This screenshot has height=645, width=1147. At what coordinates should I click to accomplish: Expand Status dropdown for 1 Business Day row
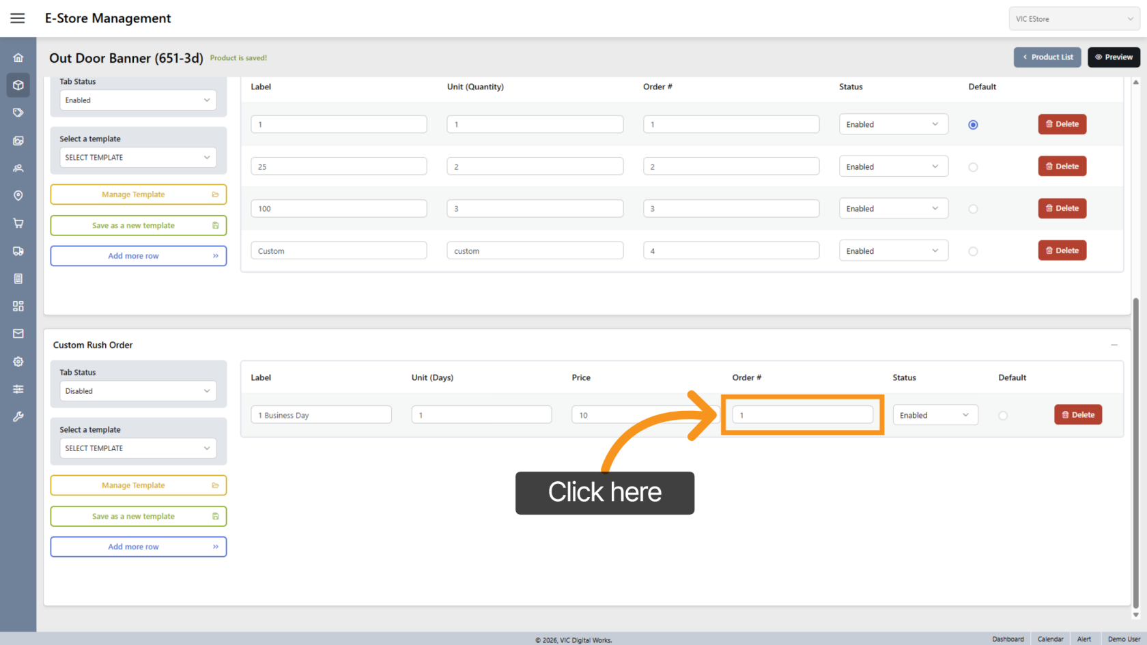coord(935,415)
